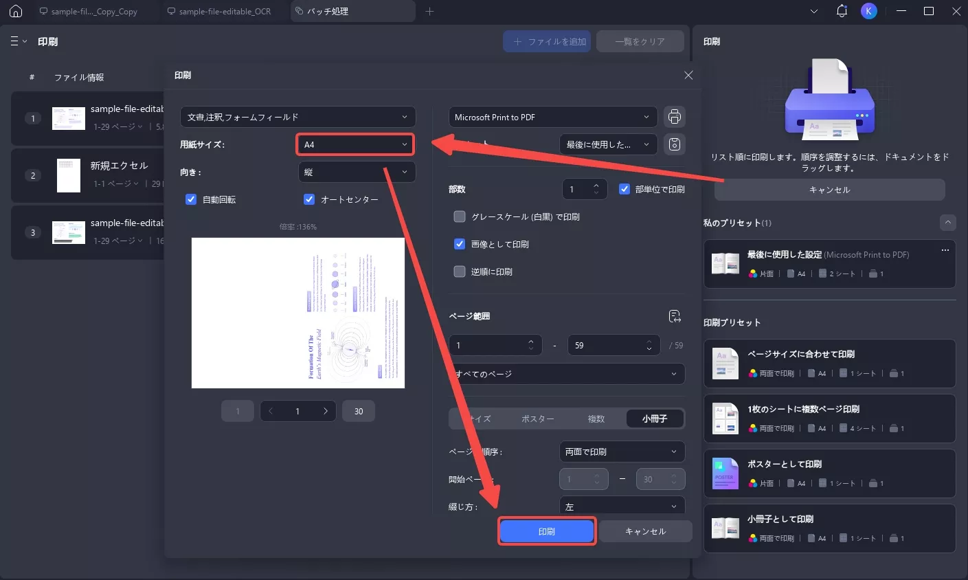Open 最後に使用した preset dropdown

608,144
